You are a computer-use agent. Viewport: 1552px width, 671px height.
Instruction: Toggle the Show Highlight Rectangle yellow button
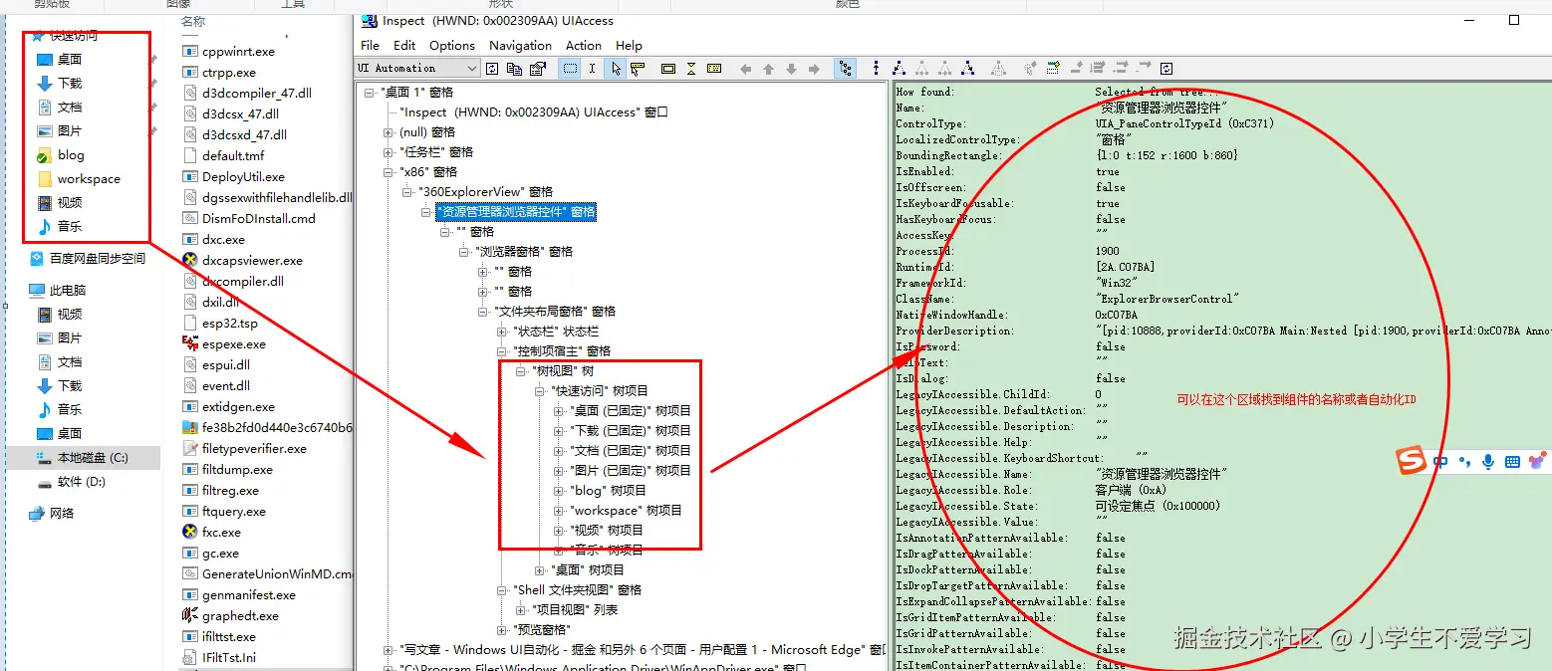[x=667, y=69]
